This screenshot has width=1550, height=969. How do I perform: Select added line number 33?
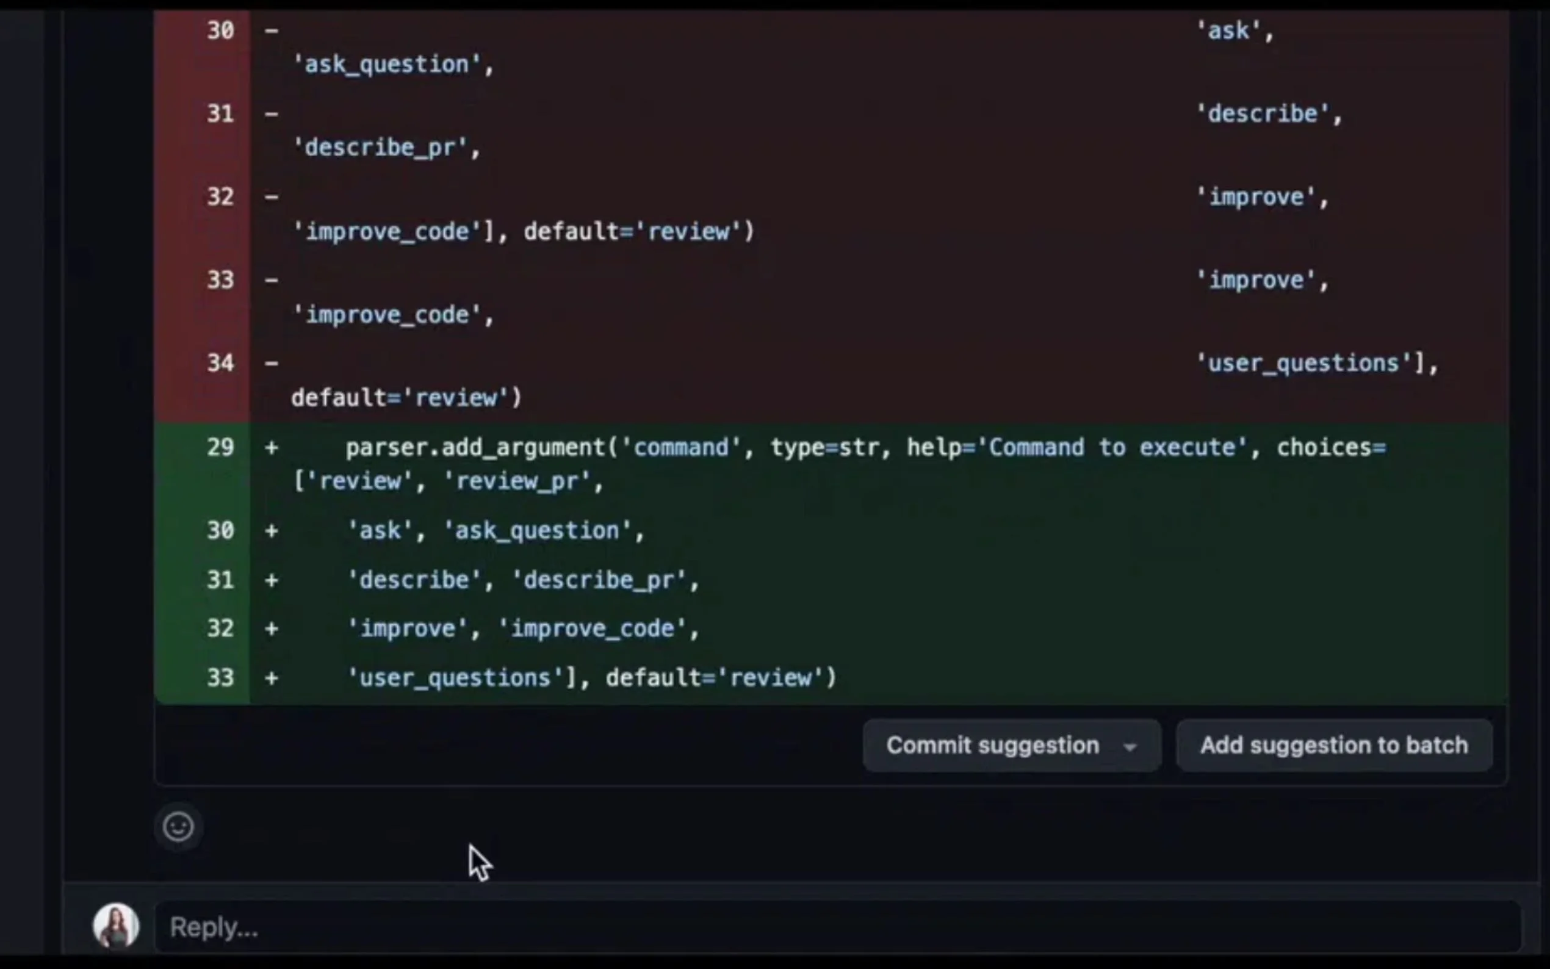tap(220, 677)
